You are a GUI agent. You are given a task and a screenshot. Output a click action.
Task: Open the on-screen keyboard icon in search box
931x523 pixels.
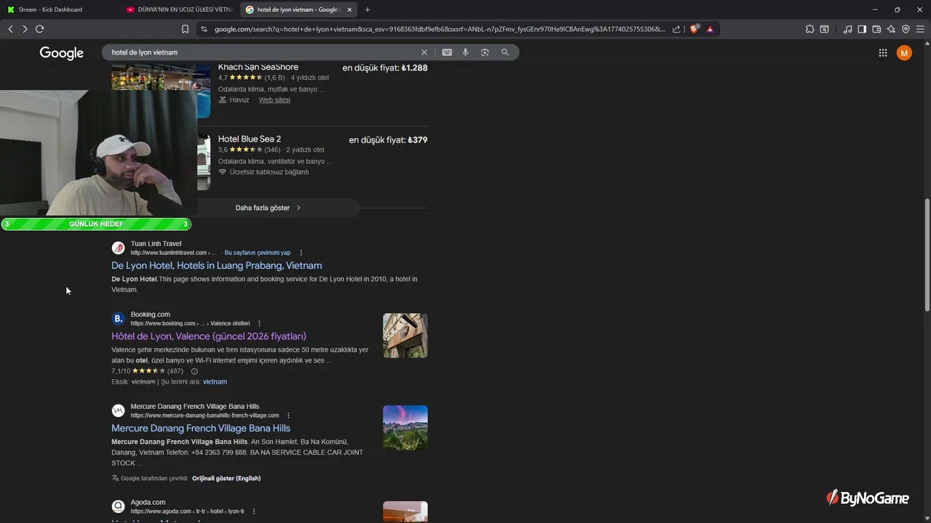[x=447, y=52]
